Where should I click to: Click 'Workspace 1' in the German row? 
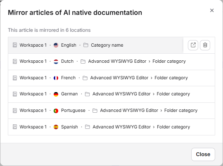click(x=33, y=94)
